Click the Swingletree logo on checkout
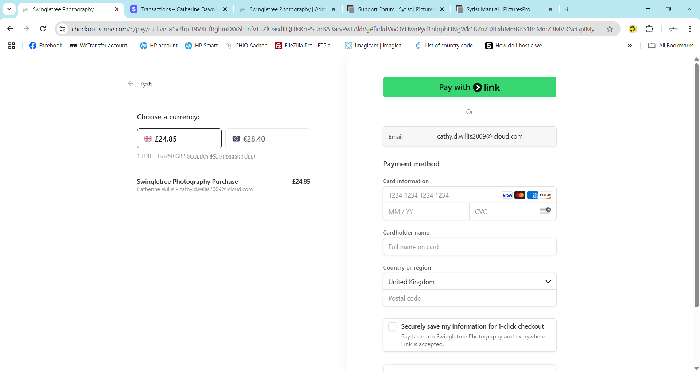The image size is (700, 372). coord(147,84)
